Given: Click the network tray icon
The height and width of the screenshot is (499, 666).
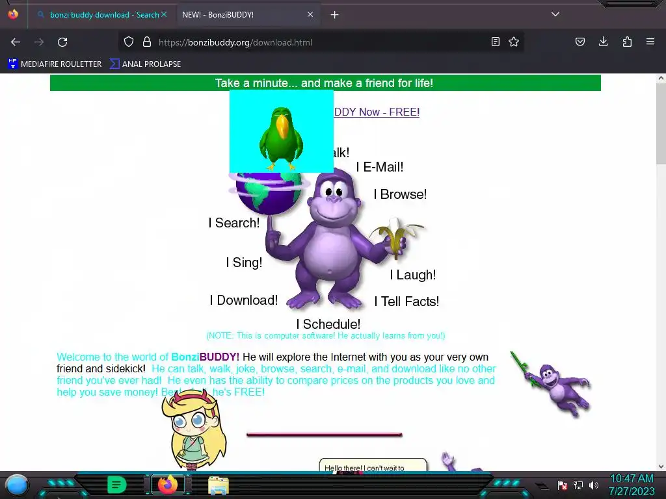Looking at the screenshot, I should pos(578,485).
